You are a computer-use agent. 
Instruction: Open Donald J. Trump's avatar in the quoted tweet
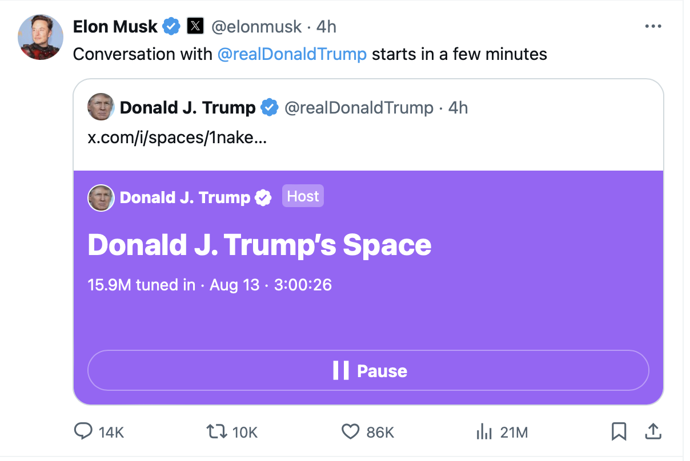[101, 107]
